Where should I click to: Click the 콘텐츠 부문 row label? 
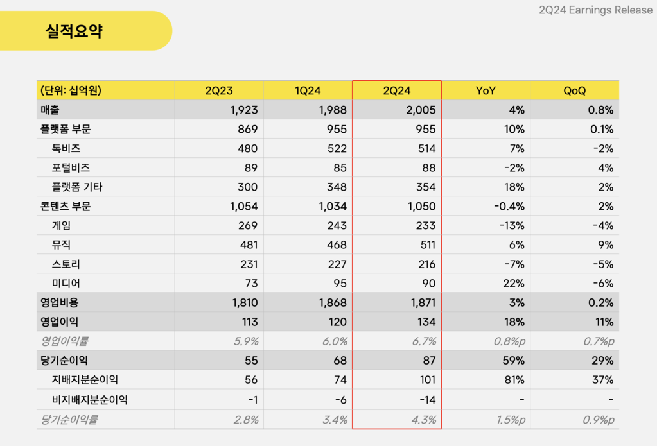(66, 207)
